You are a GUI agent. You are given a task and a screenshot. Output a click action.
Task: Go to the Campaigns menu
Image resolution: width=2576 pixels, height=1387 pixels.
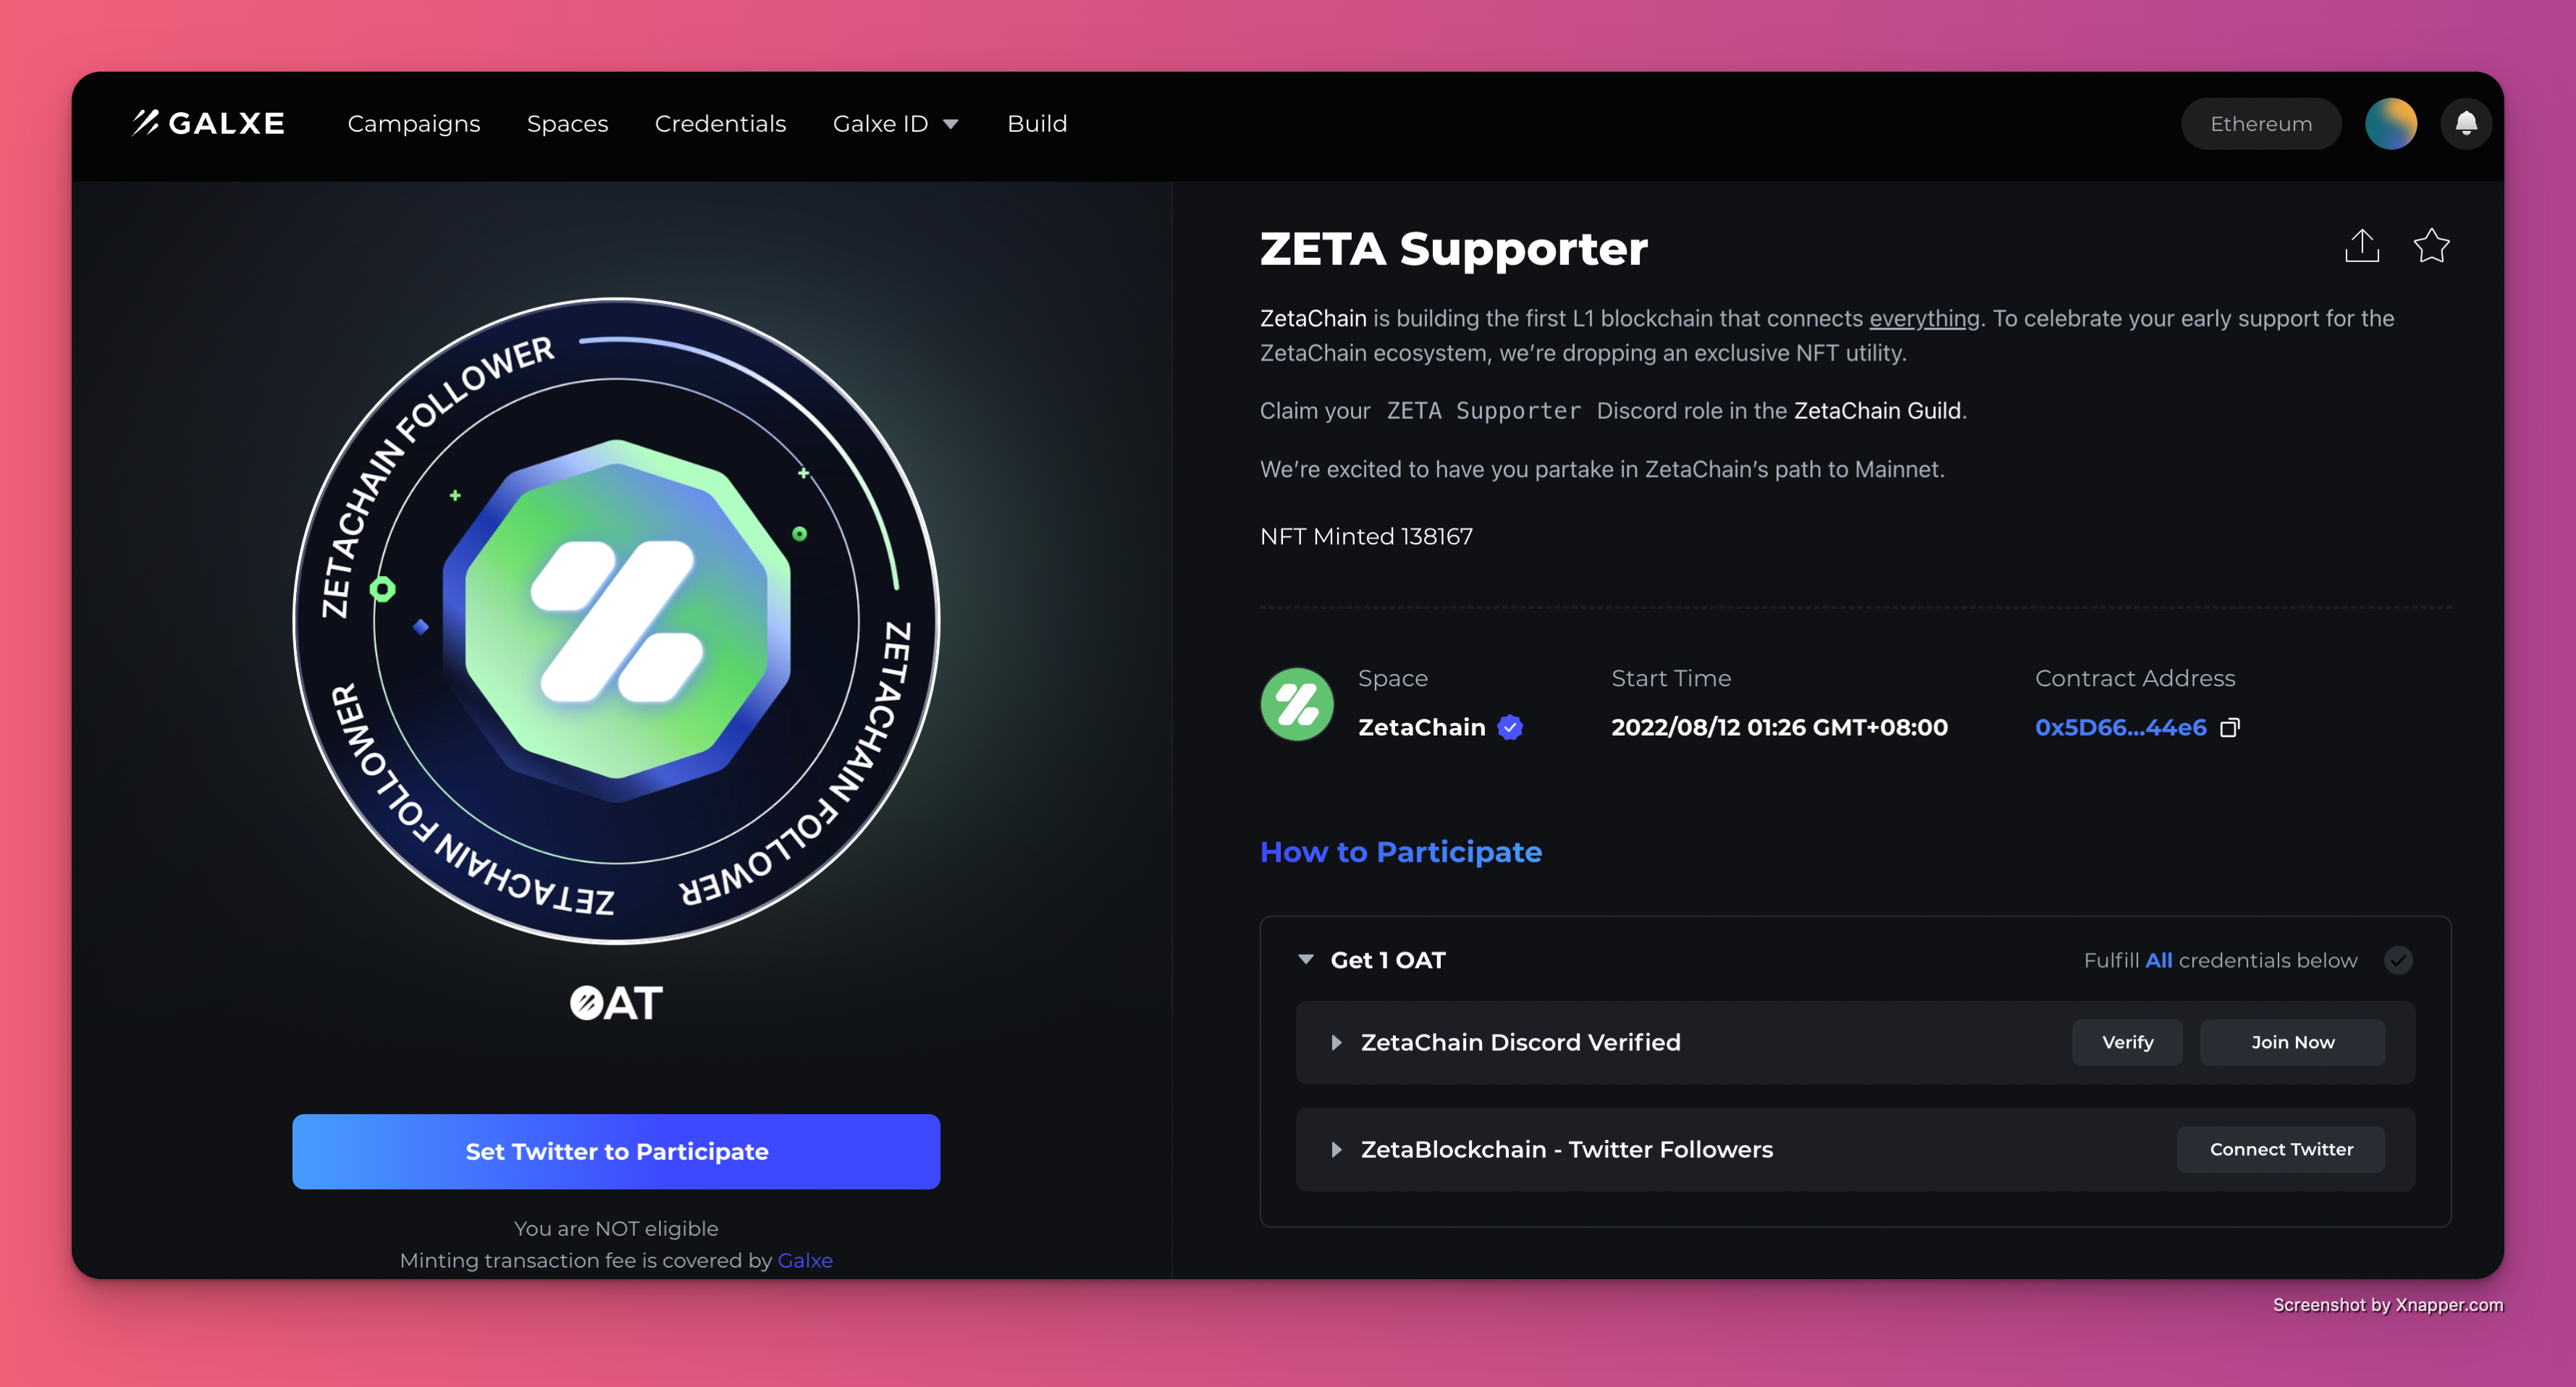pos(414,123)
